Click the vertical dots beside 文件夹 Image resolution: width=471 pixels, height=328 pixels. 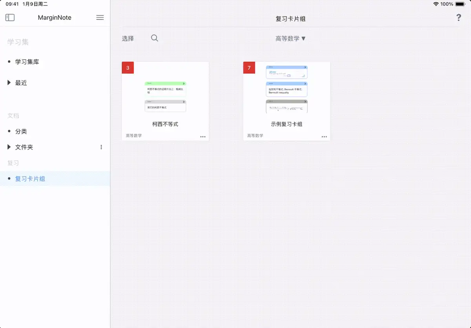[x=101, y=147]
